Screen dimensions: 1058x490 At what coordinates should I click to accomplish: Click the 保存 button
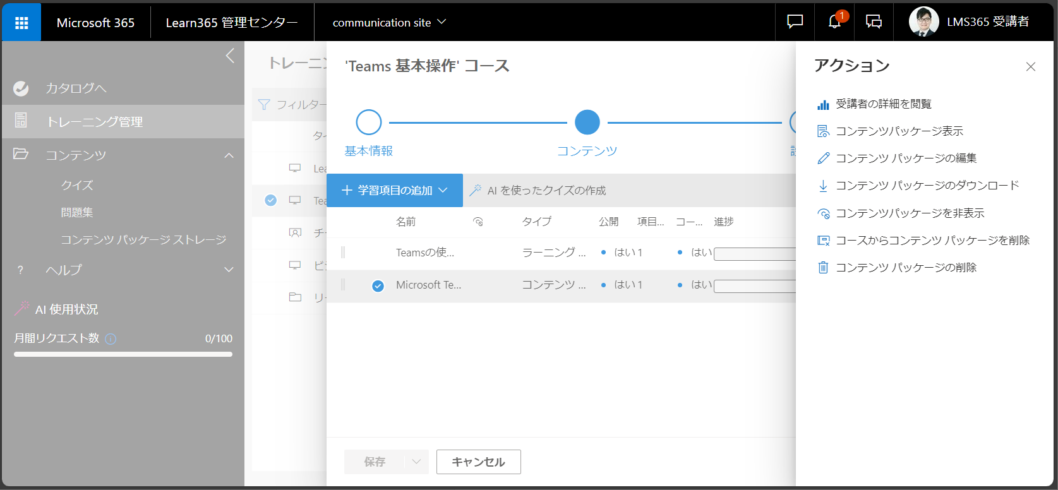point(375,462)
